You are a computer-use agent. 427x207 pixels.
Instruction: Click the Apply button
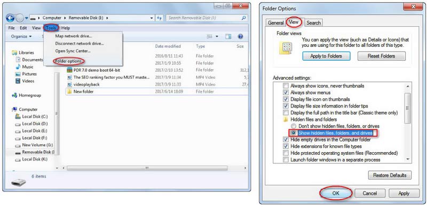404,193
